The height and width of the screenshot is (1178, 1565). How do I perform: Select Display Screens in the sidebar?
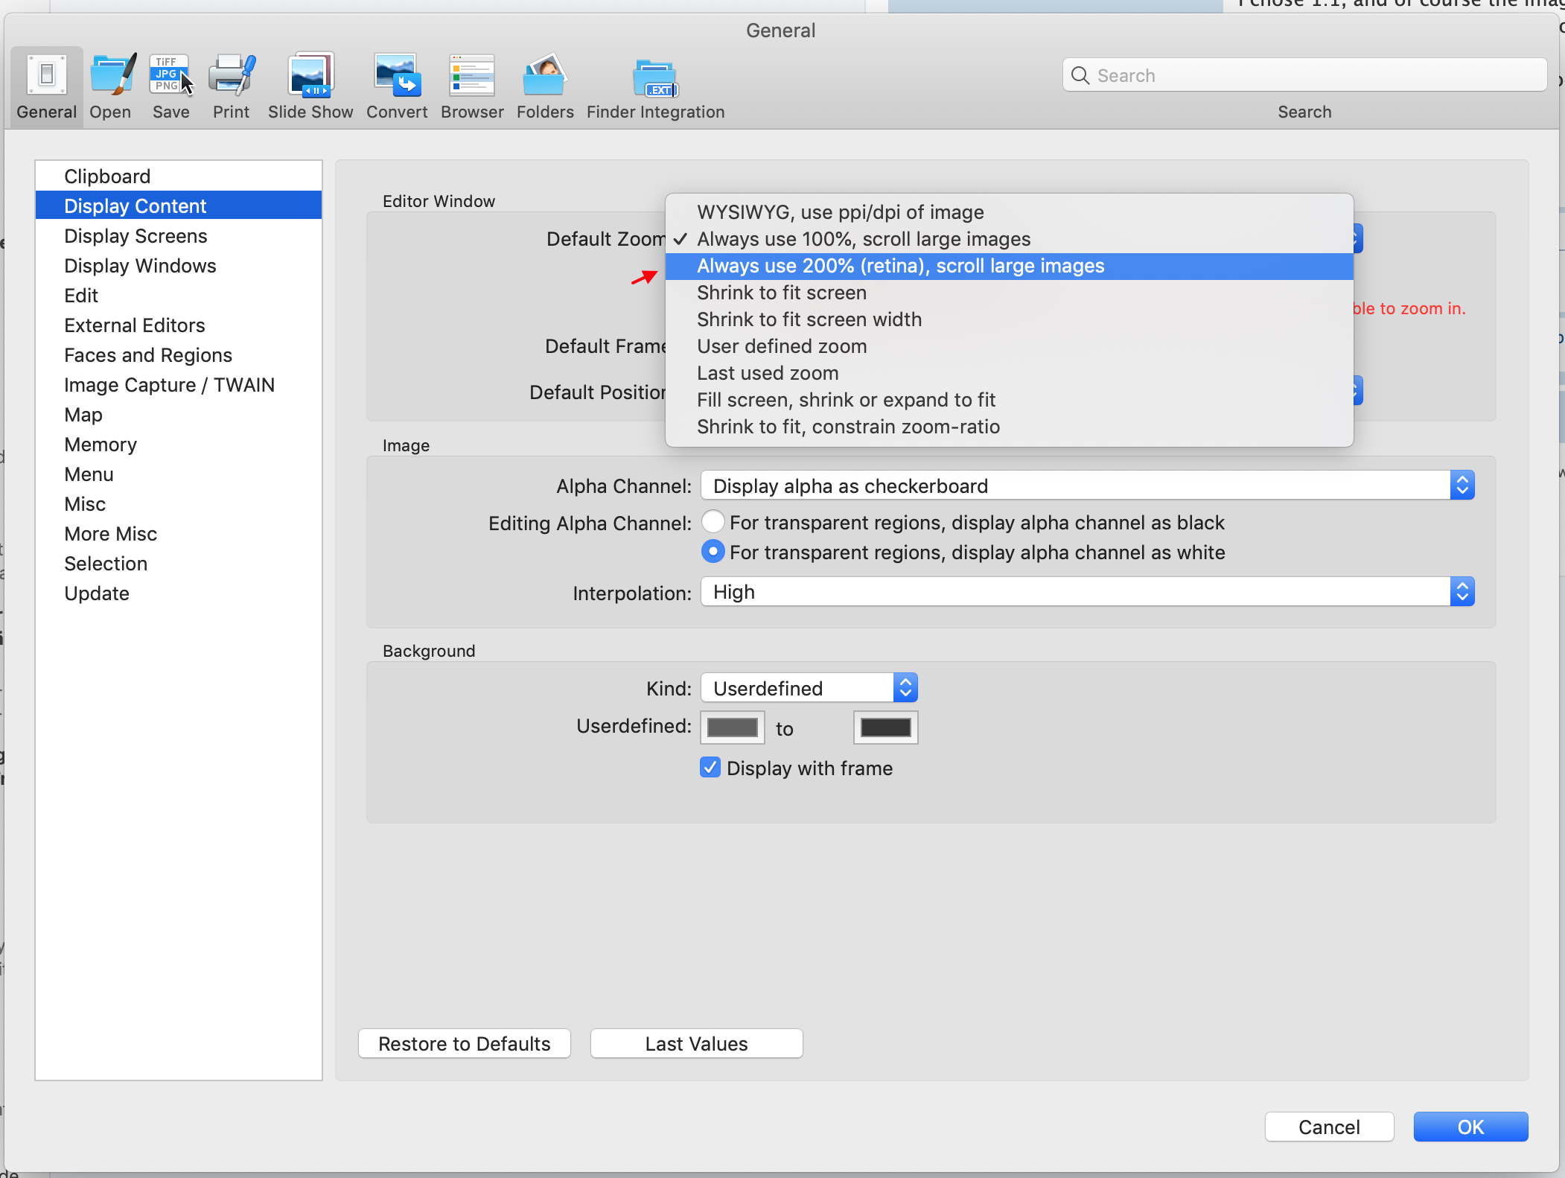[x=179, y=236]
